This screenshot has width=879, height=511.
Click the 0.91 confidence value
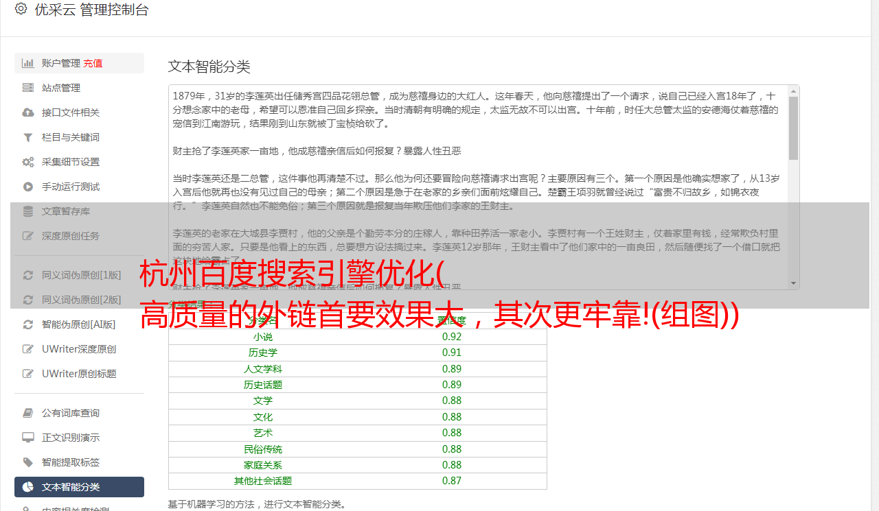452,353
